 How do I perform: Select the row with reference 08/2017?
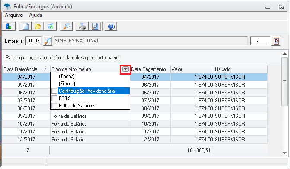(135, 108)
